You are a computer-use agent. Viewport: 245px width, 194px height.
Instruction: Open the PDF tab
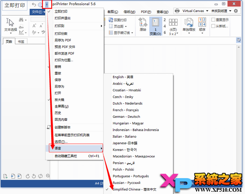click(146, 12)
